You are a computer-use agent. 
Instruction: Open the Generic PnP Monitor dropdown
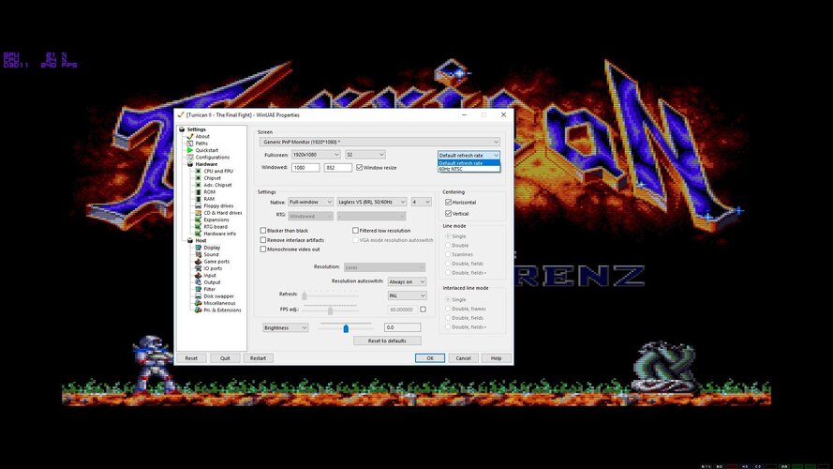(x=379, y=142)
